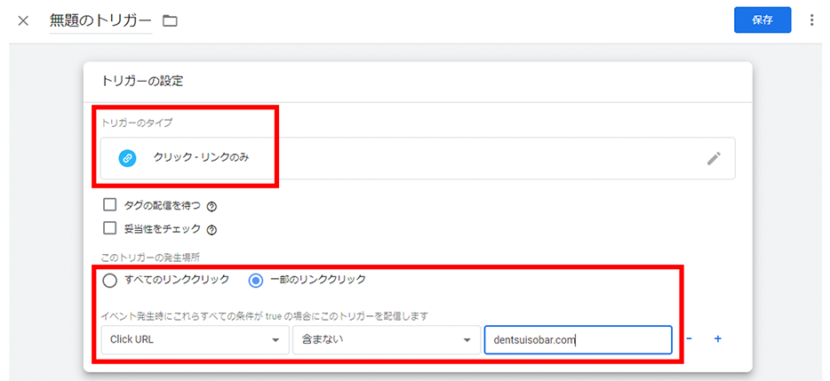Enable the 妥当性をチェック checkbox
830x381 pixels.
pos(110,228)
